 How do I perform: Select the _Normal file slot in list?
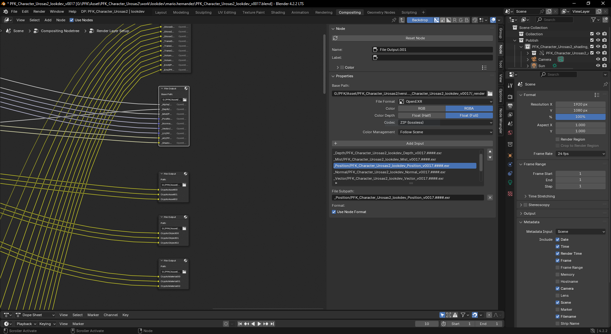(405, 172)
